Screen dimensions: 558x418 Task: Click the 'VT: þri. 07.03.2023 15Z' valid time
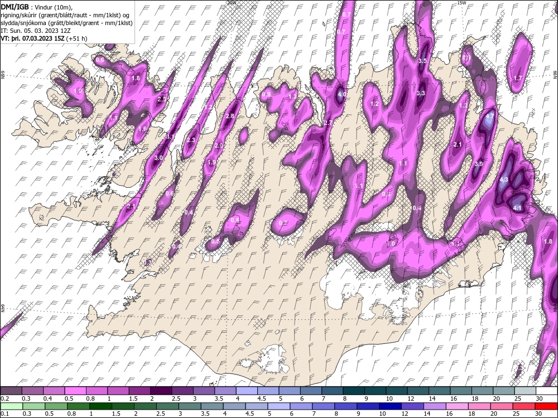[x=33, y=38]
